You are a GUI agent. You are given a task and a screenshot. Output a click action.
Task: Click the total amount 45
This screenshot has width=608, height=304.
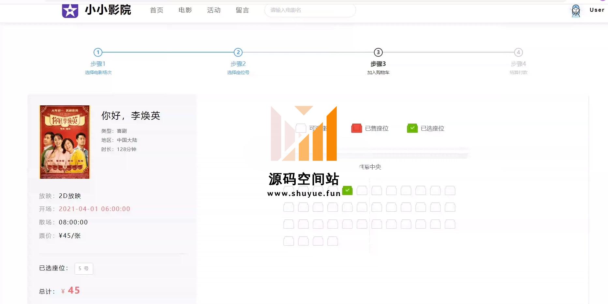point(74,290)
